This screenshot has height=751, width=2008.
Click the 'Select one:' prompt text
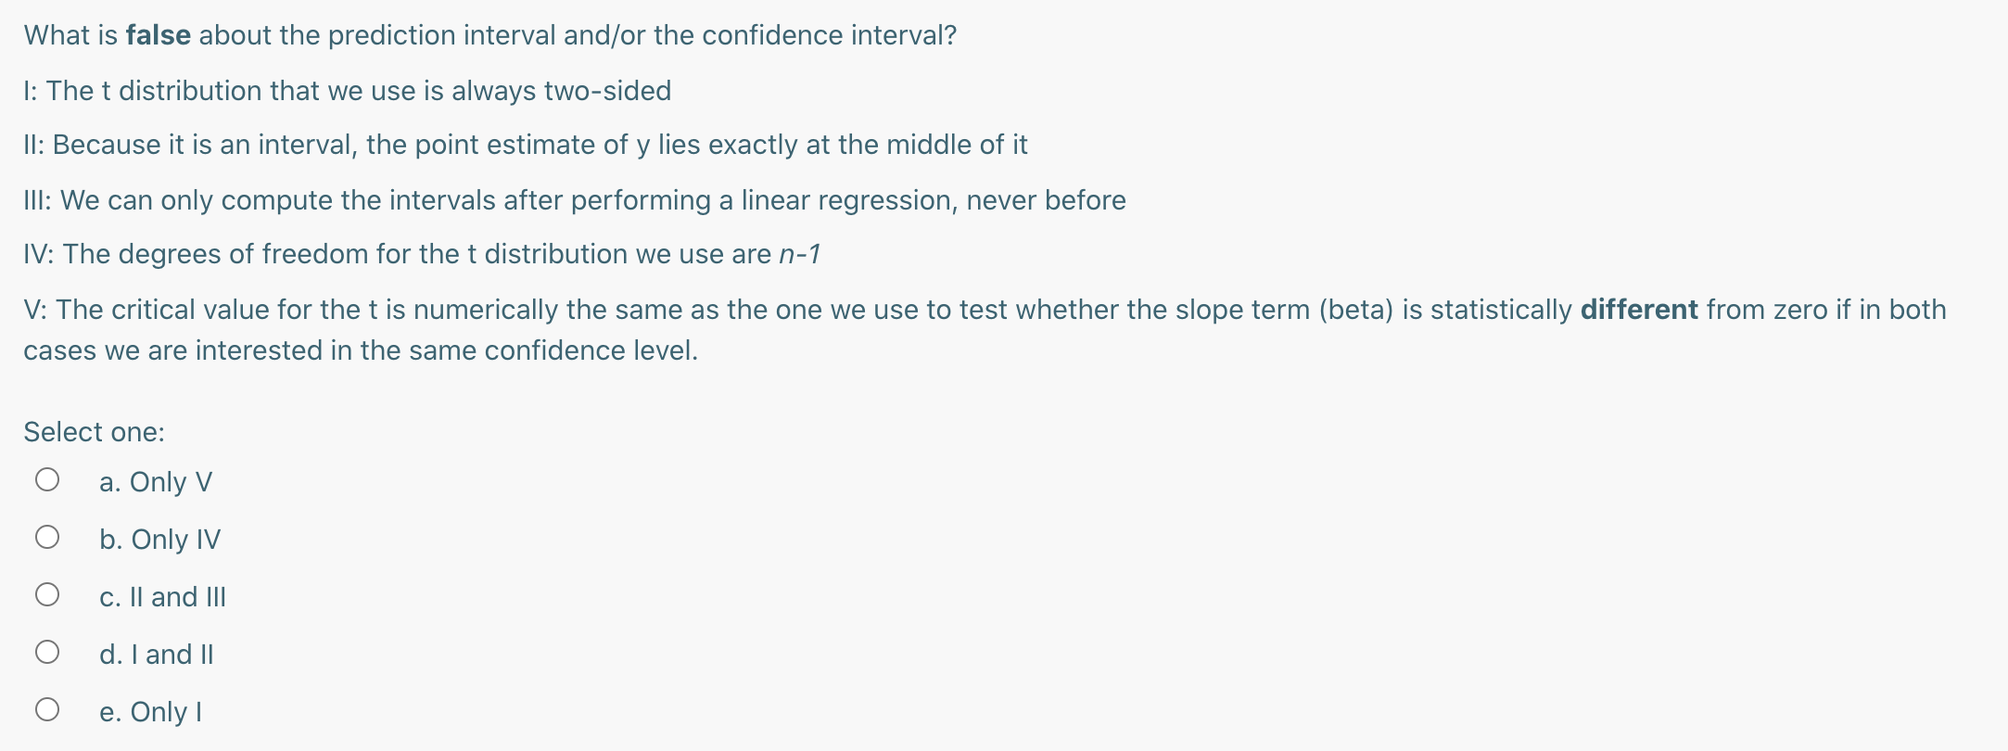pos(94,432)
